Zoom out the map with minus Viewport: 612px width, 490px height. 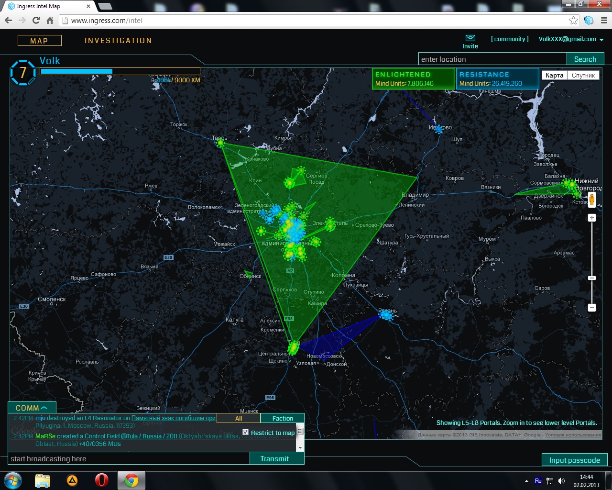(x=592, y=308)
